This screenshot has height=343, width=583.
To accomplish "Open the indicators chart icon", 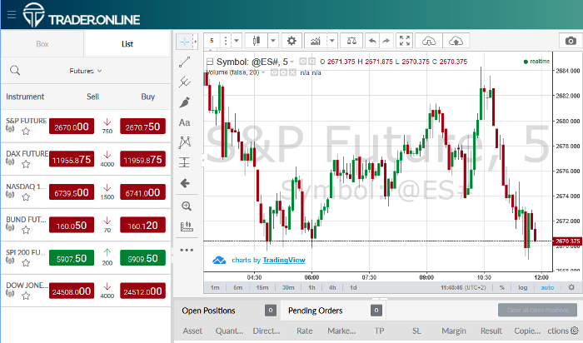I will (x=316, y=41).
